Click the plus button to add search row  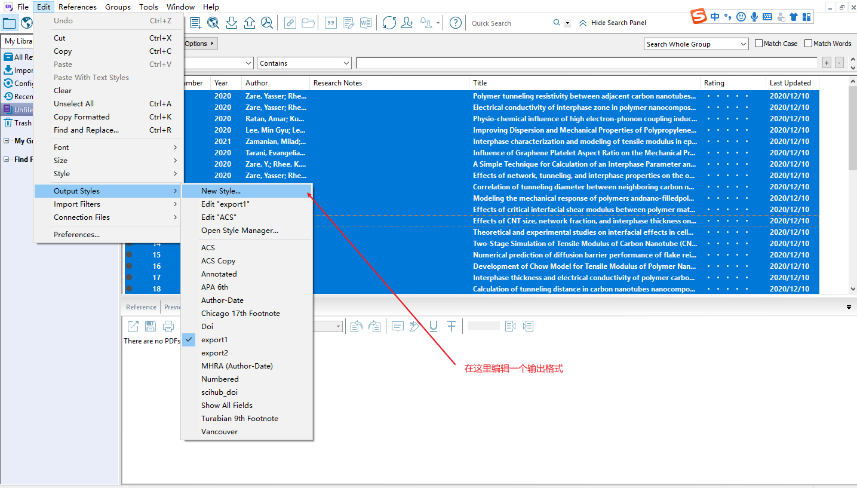click(827, 63)
